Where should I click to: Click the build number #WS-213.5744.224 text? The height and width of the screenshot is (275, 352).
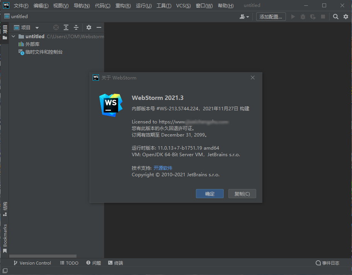177,109
